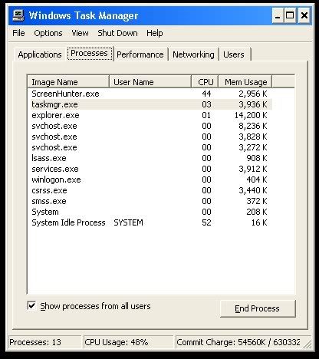
Task: Click the CPU value 52 for Idle Process
Action: tap(206, 222)
